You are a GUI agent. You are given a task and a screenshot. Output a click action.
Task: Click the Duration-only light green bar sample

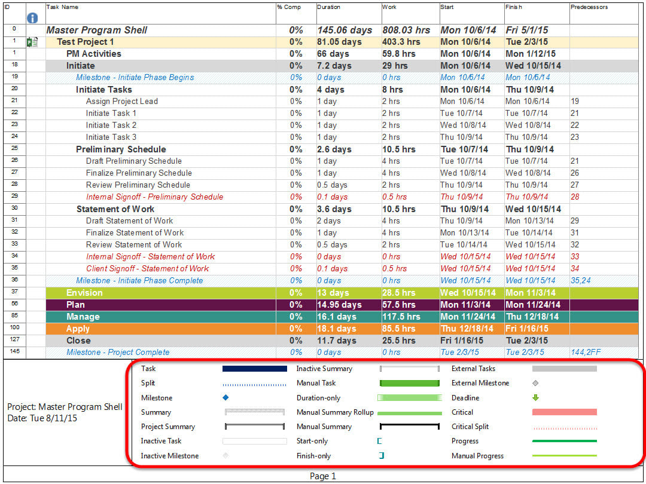410,397
